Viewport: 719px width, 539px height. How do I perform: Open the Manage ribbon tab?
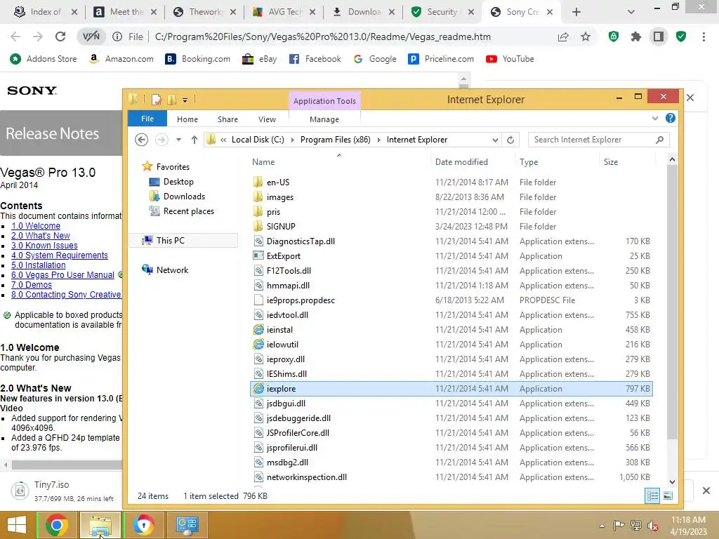pyautogui.click(x=324, y=119)
